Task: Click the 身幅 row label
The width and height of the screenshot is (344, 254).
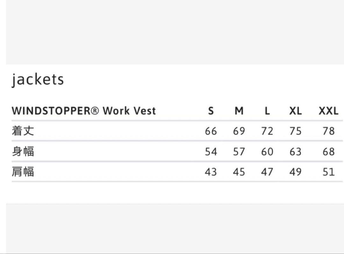Action: click(23, 152)
